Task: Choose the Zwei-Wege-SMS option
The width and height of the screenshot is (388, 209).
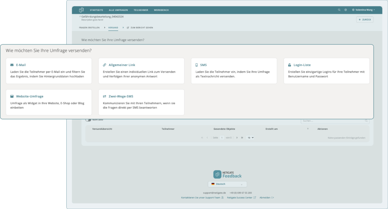Action: coord(141,102)
